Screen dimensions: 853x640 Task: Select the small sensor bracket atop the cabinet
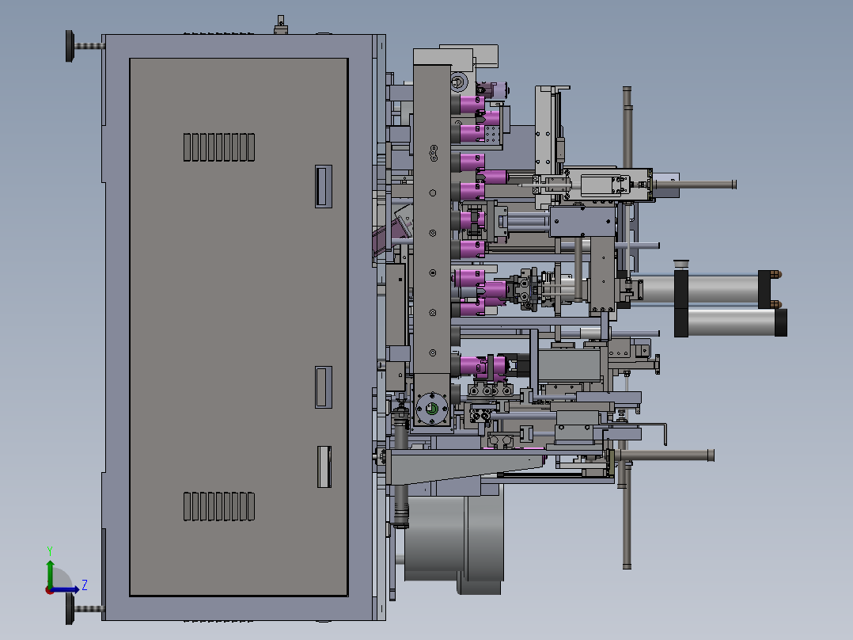coord(281,25)
